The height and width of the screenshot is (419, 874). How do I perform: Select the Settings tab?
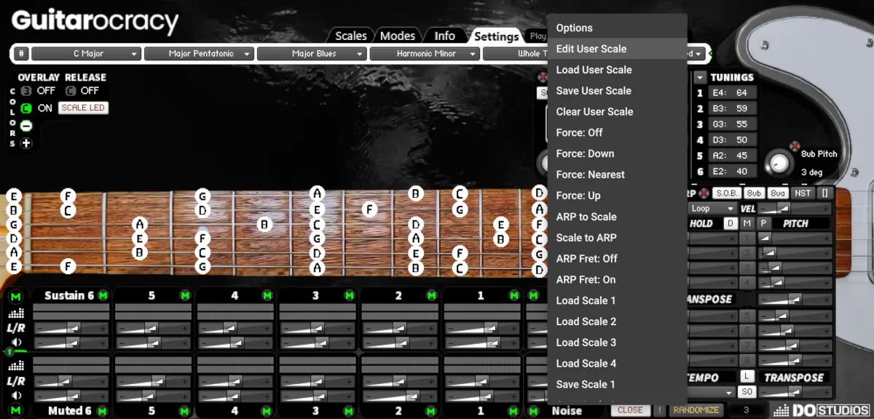[496, 36]
